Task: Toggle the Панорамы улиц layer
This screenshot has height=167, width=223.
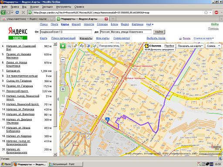Action: 109,46
